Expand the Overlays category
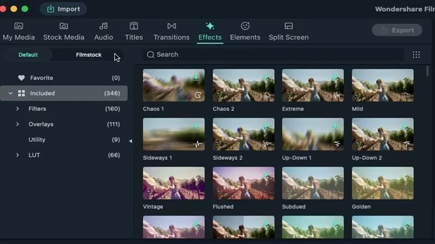Image resolution: width=435 pixels, height=244 pixels. [17, 124]
